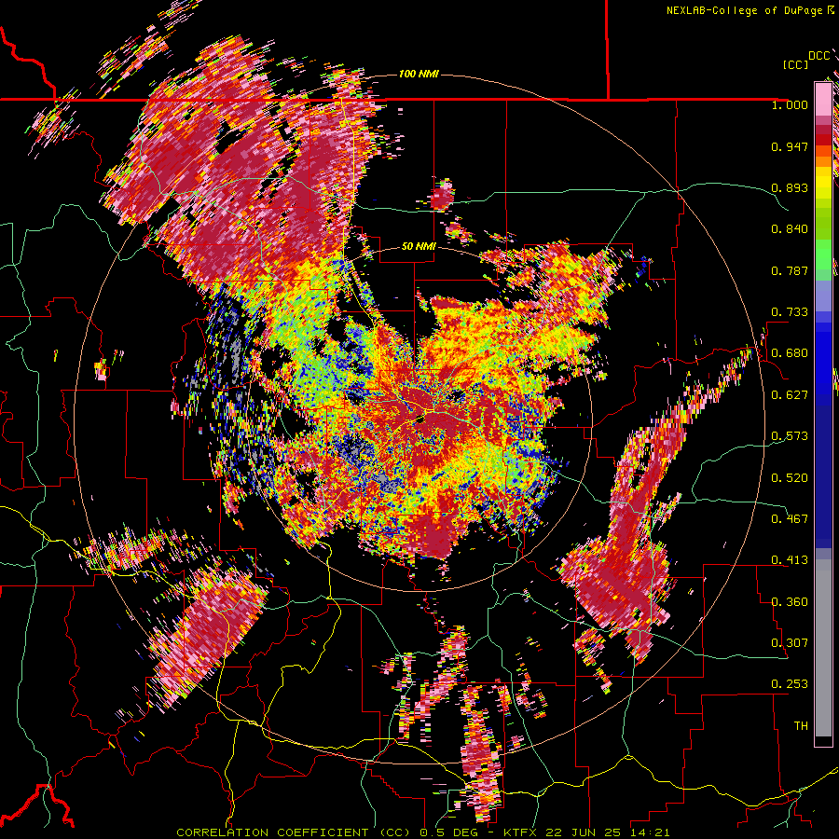Image resolution: width=839 pixels, height=839 pixels.
Task: Click the 0.680 legend value
Action: point(790,353)
